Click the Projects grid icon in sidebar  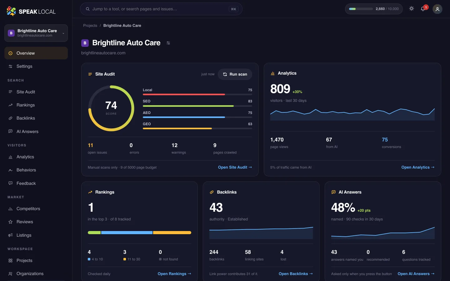(x=10, y=261)
